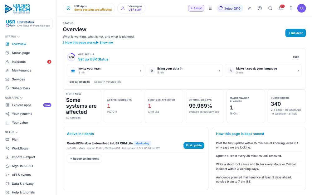Viewport: 312px width, 195px height.
Task: Open Invite your team step chevron
Action: [140, 71]
